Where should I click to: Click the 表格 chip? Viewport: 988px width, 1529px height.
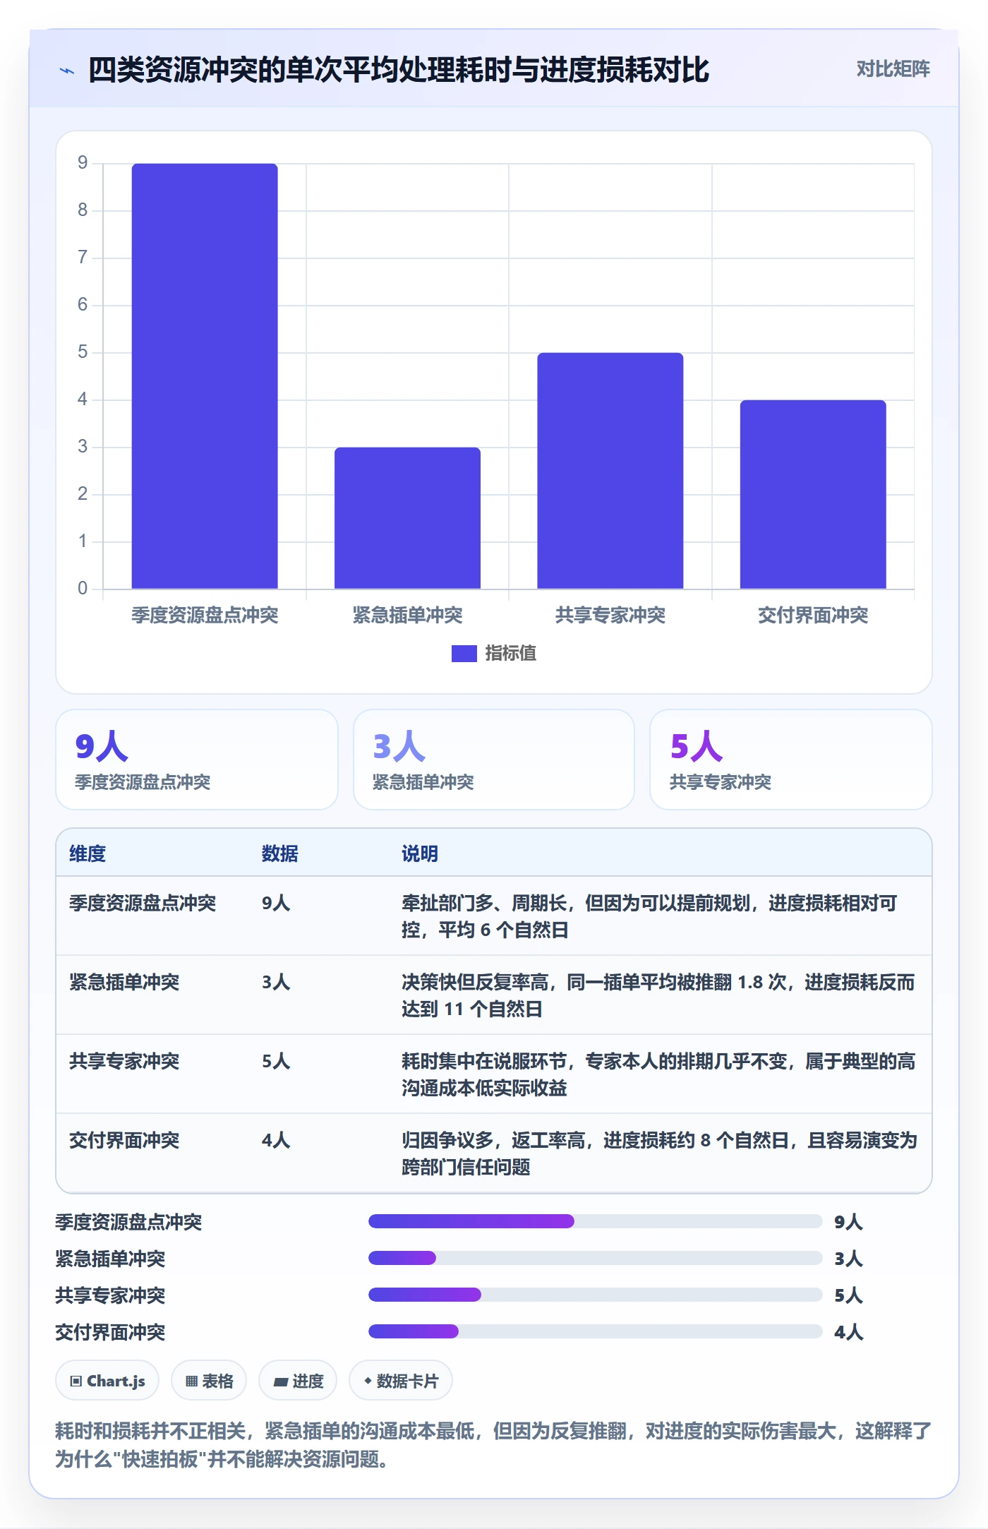pyautogui.click(x=209, y=1381)
